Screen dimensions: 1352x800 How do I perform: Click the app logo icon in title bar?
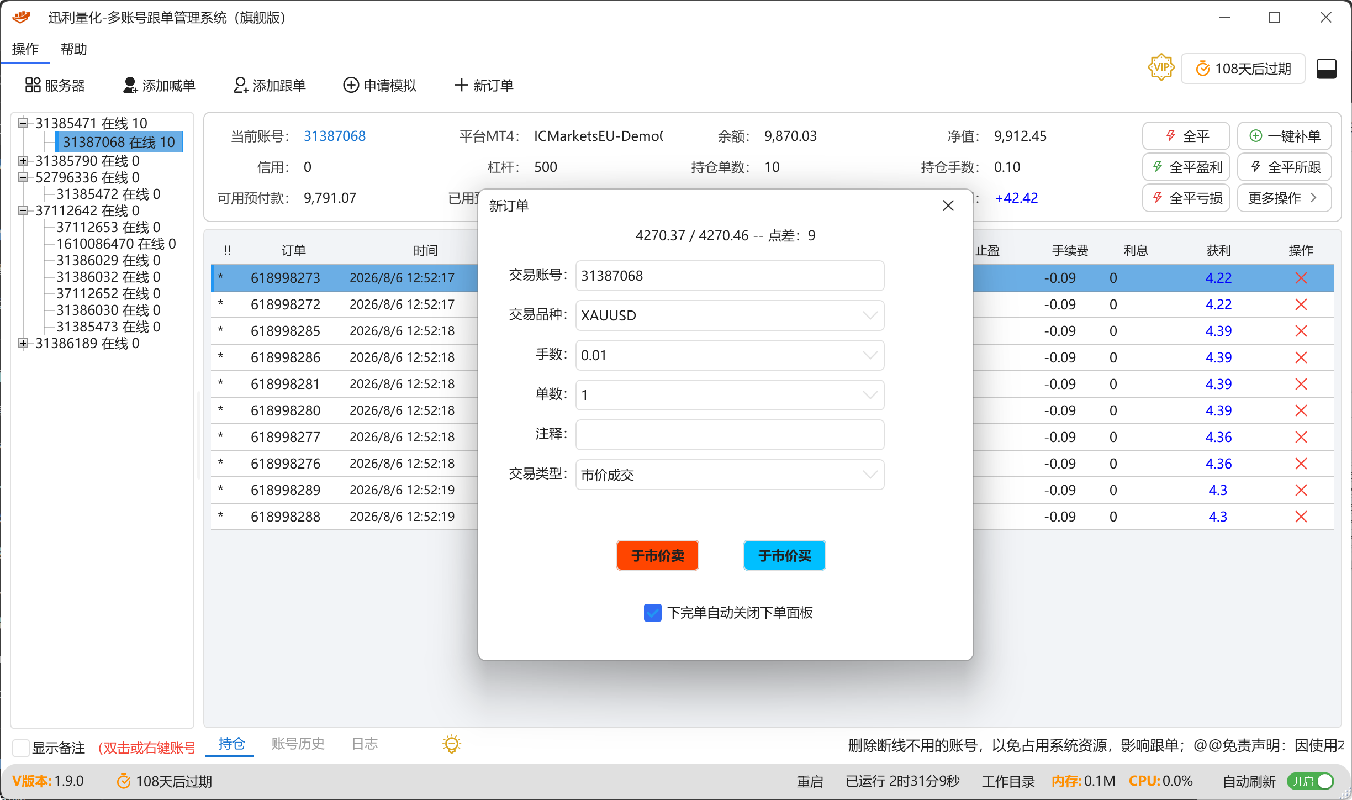(22, 17)
